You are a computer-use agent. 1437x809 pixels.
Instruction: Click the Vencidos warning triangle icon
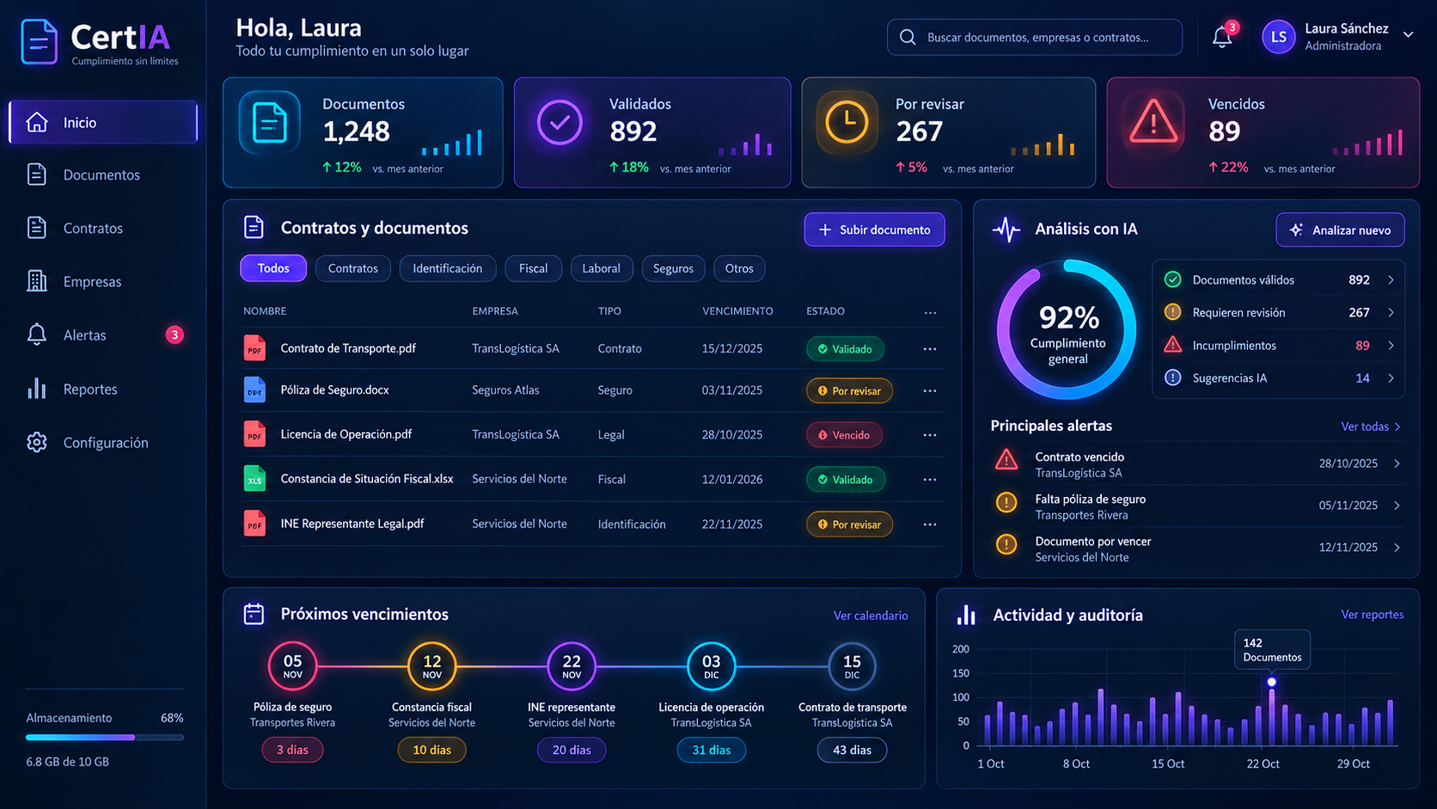tap(1153, 122)
